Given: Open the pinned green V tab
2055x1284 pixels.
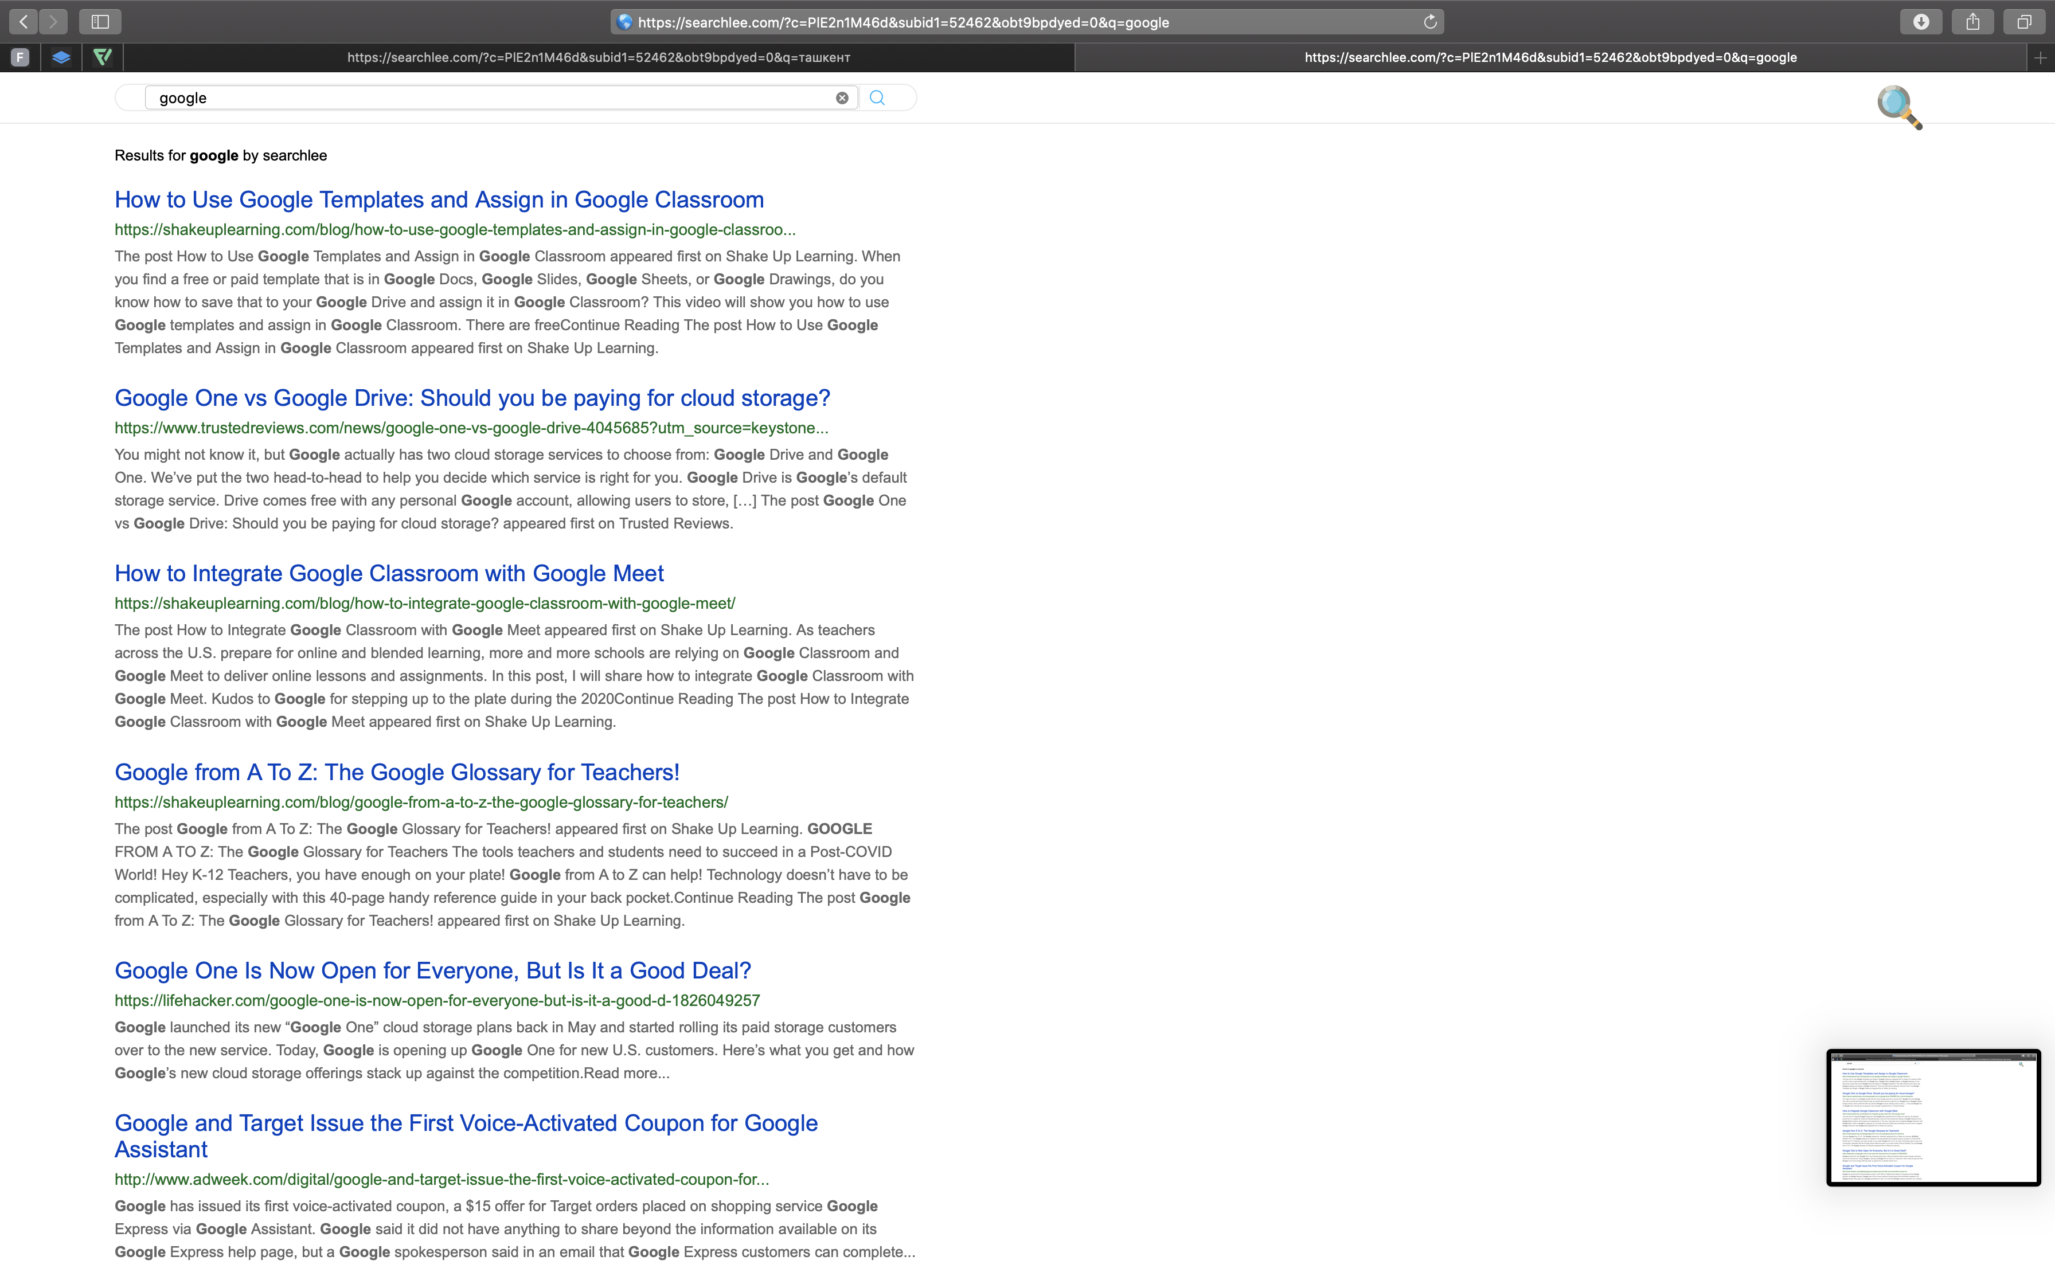Looking at the screenshot, I should [102, 58].
